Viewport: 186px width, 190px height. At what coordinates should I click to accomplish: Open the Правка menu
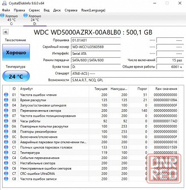pyautogui.click(x=19, y=10)
